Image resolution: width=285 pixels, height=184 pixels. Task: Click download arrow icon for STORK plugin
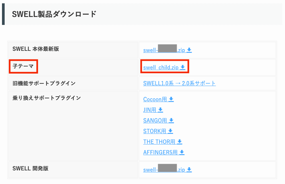tap(170, 131)
